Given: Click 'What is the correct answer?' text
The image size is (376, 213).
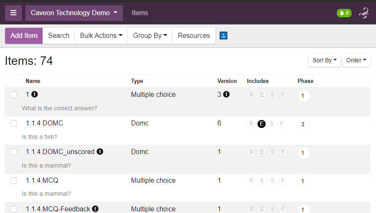Looking at the screenshot, I should pos(59,108).
